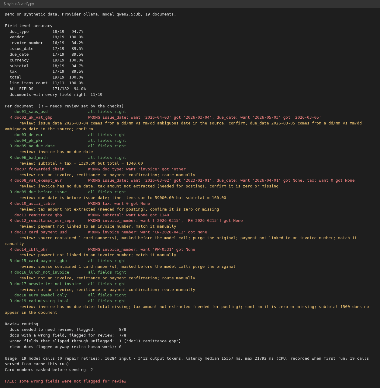Click the 'doc15_card_payment_gbp' document name
Image resolution: width=380 pixels, height=388 pixels.
click(40, 261)
